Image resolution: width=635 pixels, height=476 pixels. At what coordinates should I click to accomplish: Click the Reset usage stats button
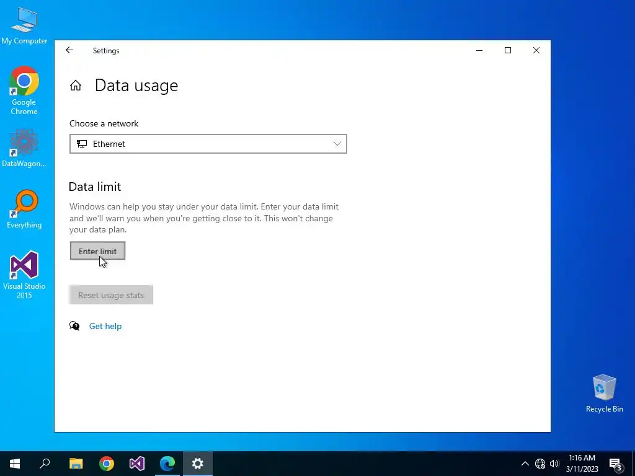(111, 295)
